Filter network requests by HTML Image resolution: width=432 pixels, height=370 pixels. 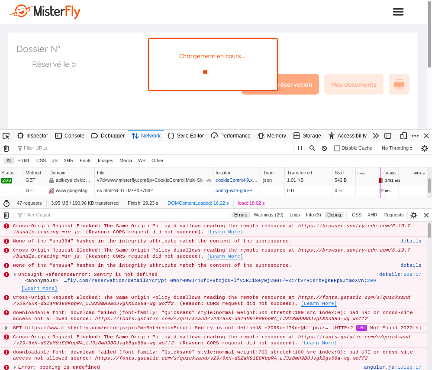coord(24,160)
